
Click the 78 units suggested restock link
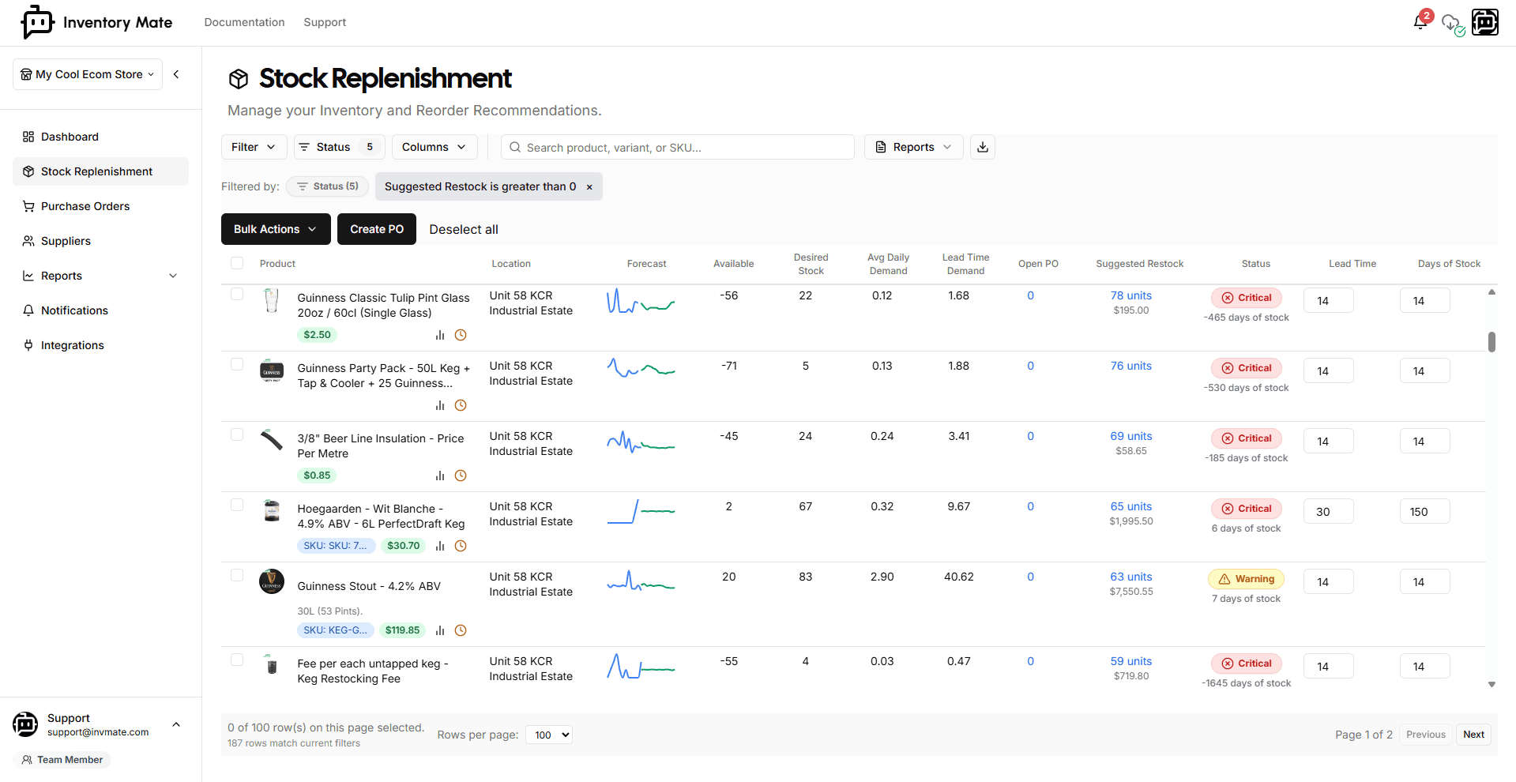click(x=1131, y=295)
